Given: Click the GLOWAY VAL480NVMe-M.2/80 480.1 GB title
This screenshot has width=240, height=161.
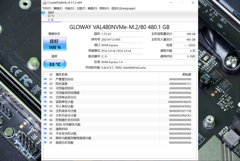Looking at the screenshot, I should 119,27.
